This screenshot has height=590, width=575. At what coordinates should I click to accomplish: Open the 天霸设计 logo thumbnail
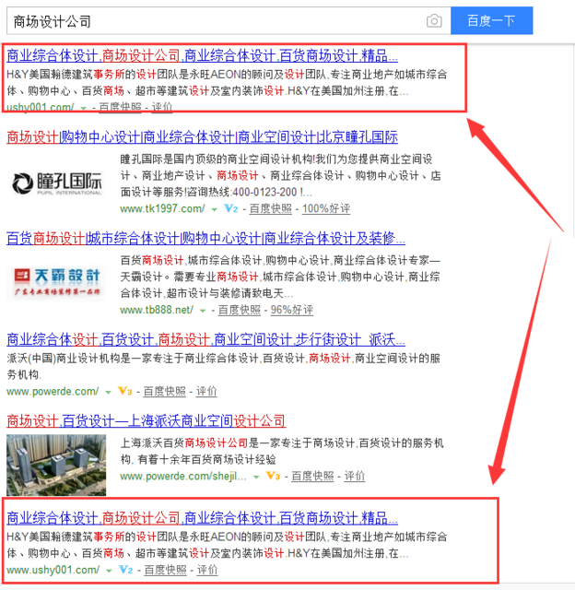tap(57, 277)
